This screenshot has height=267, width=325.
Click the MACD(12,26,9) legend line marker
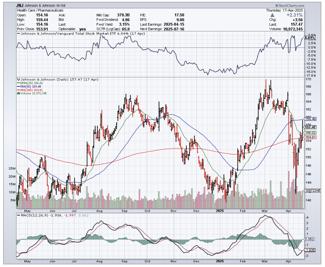pyautogui.click(x=18, y=215)
